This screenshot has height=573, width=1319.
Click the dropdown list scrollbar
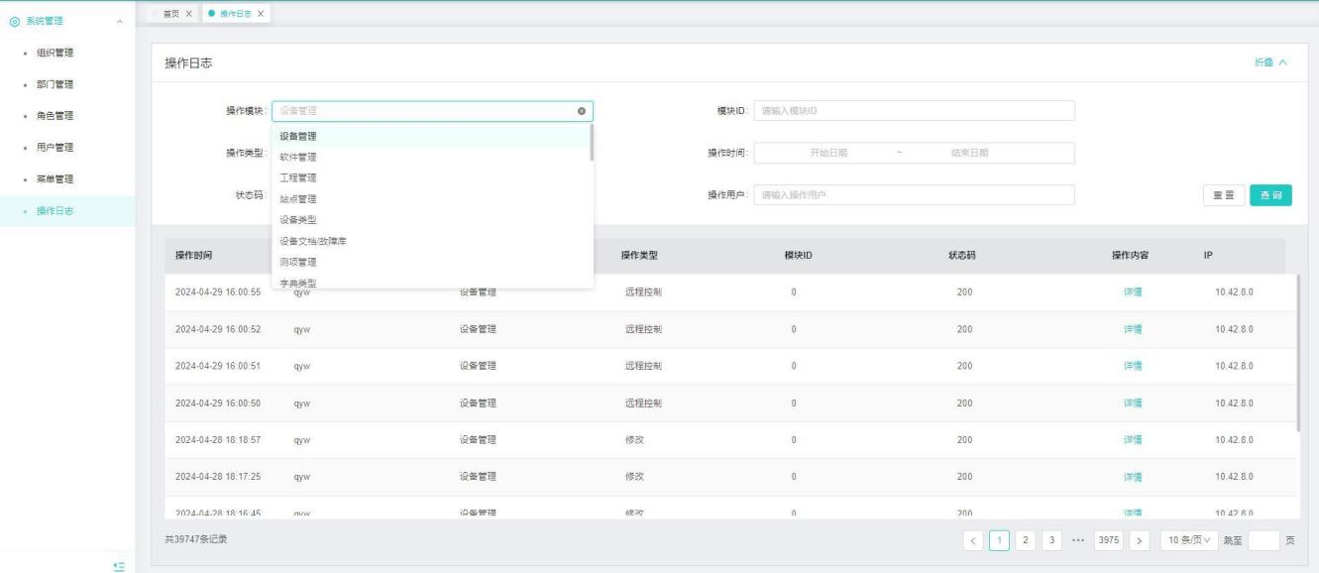point(592,142)
